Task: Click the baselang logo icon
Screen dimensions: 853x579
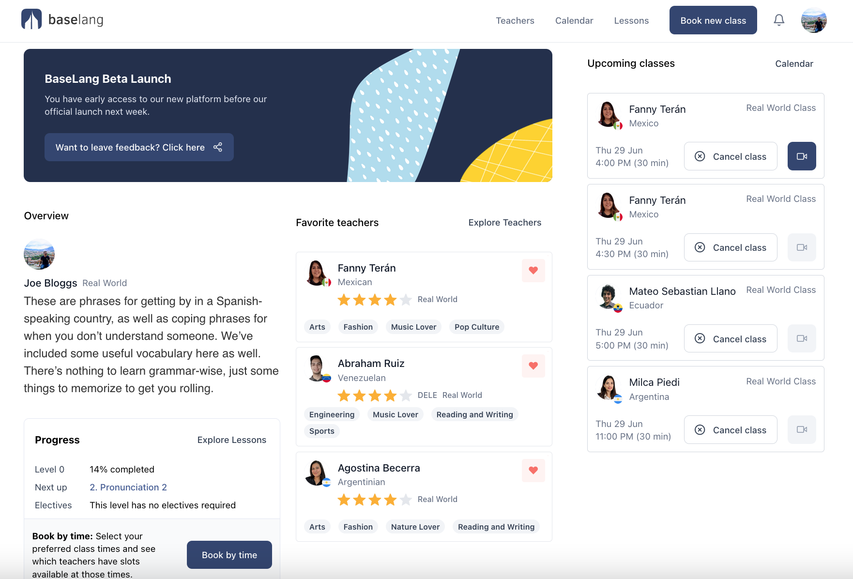Action: pos(31,19)
